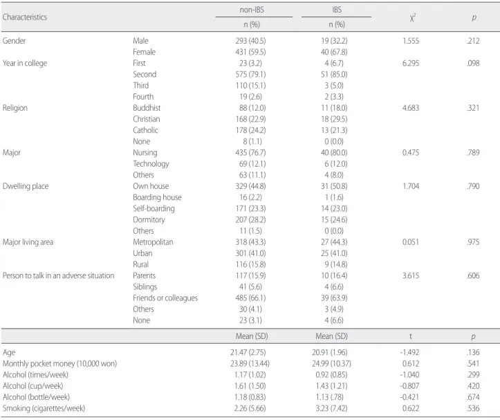Click the 'Rural' category

pyautogui.click(x=140, y=264)
